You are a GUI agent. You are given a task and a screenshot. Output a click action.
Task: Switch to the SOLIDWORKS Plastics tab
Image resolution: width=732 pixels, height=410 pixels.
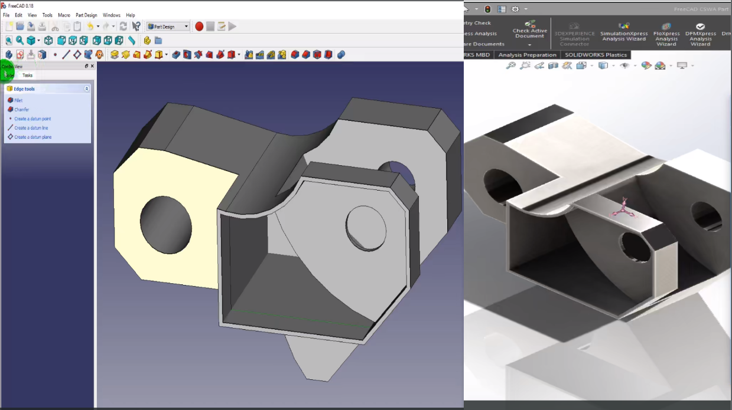[596, 55]
